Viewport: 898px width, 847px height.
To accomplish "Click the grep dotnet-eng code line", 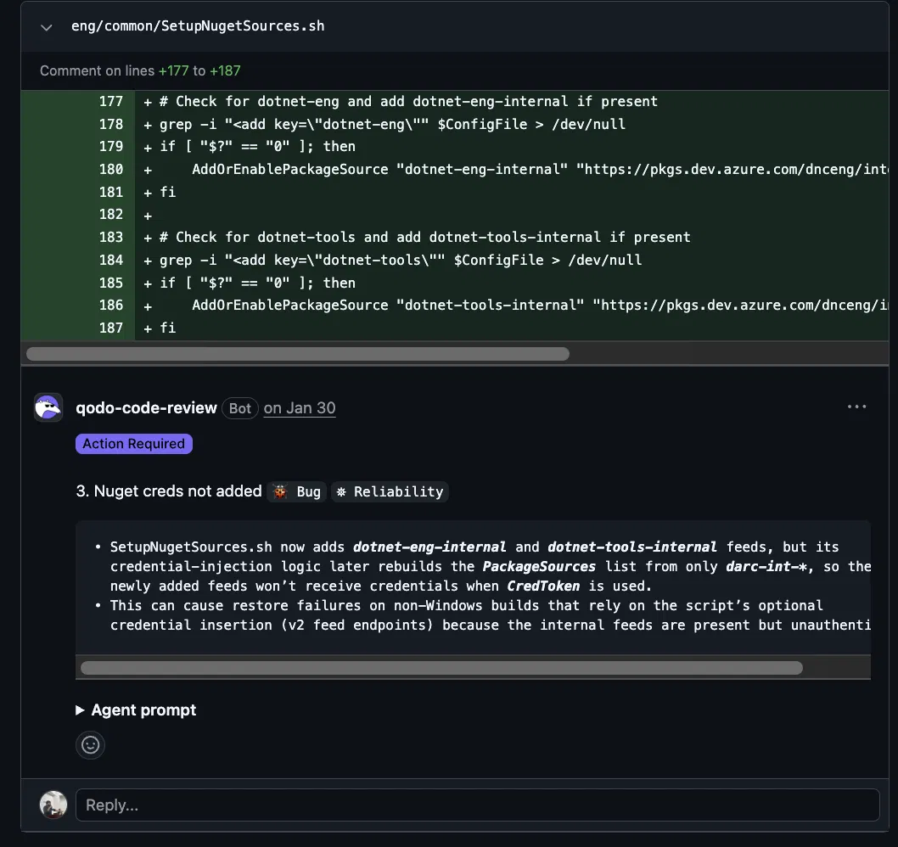I will [392, 124].
